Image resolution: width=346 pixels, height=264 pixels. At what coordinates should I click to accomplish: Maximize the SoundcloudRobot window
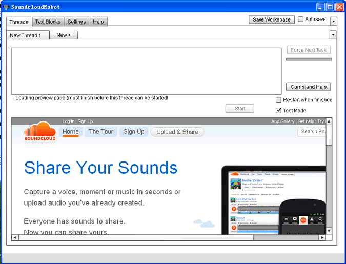coord(330,7)
